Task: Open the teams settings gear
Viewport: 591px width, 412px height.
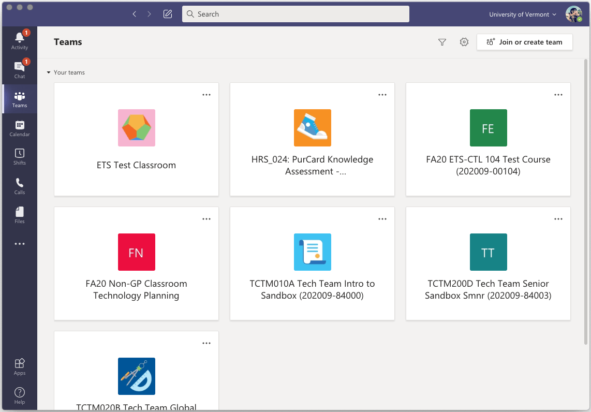Action: [464, 42]
